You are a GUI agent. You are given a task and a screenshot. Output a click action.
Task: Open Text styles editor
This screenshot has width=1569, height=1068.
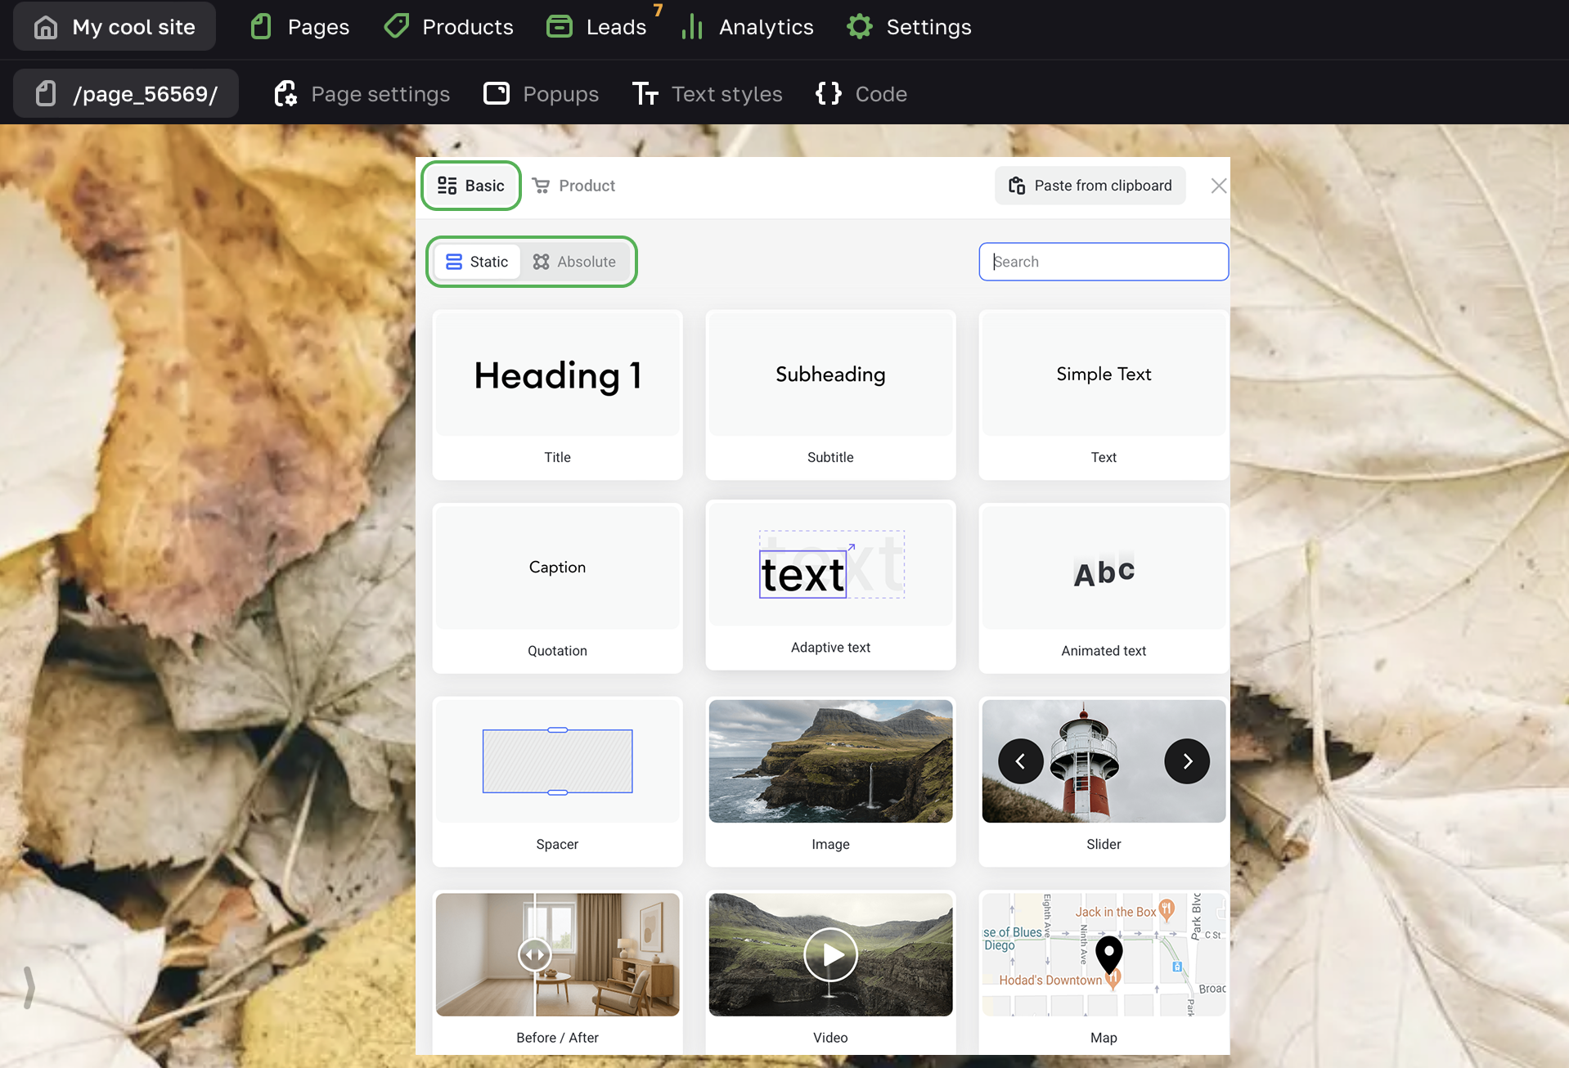pyautogui.click(x=707, y=94)
